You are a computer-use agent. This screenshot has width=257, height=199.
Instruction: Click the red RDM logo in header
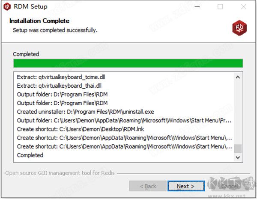[239, 28]
